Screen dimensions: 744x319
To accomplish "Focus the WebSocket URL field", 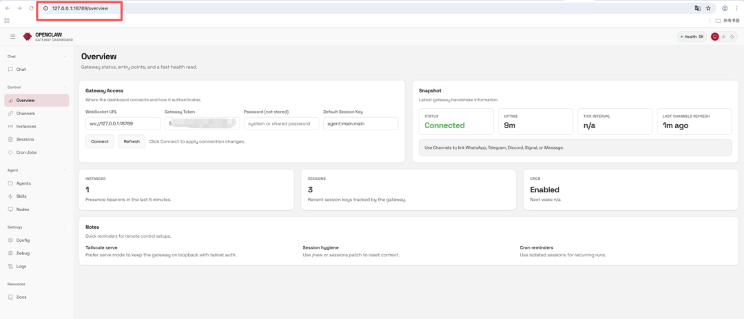I will pos(123,123).
